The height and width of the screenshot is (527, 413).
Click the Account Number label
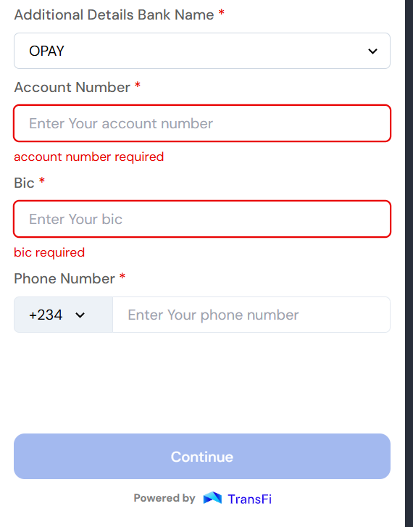tap(72, 88)
